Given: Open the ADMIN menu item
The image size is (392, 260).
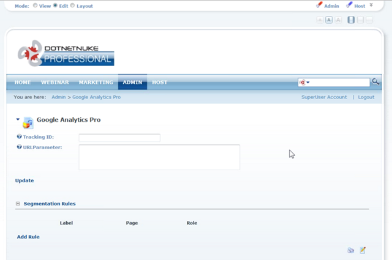Looking at the screenshot, I should (132, 82).
